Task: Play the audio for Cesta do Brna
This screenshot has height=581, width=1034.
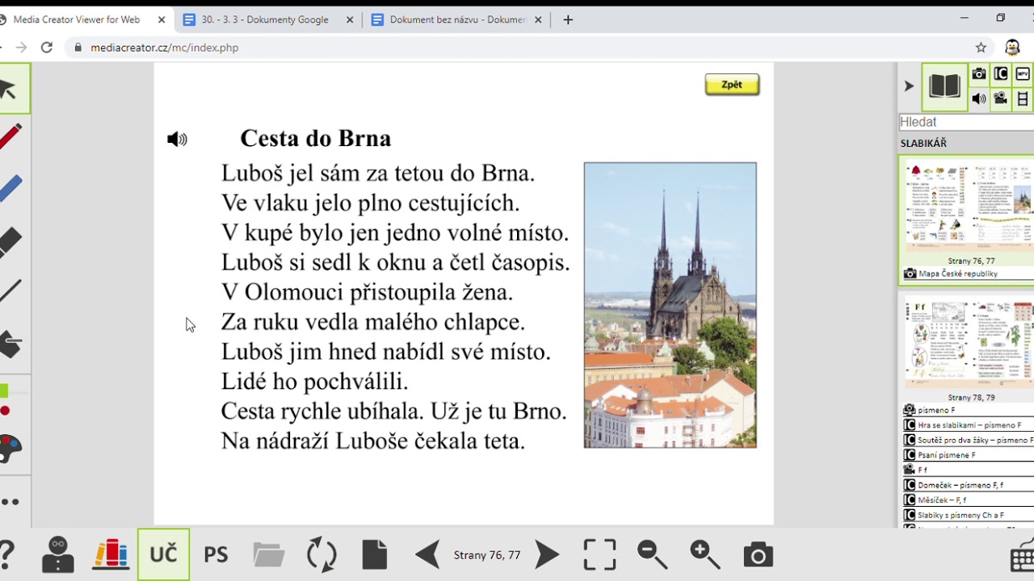Action: [177, 140]
